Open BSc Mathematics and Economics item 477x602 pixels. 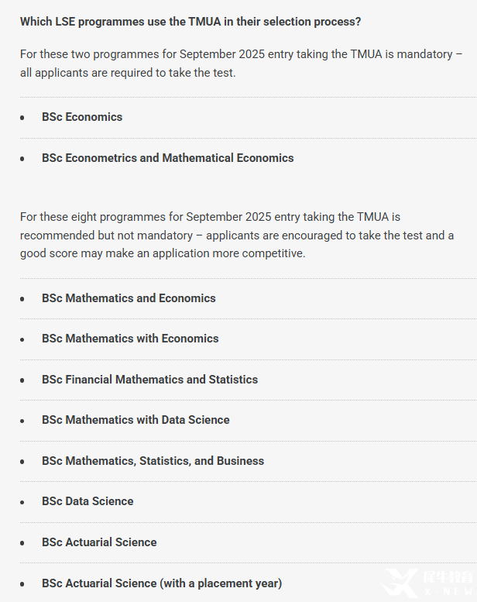click(129, 298)
